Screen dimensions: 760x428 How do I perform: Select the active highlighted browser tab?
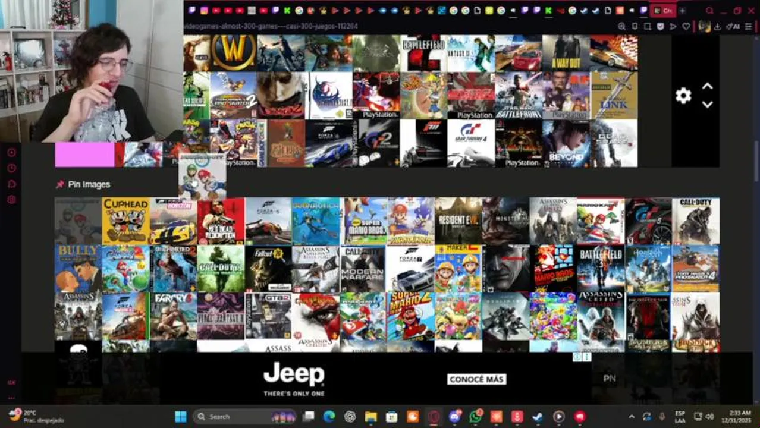[662, 11]
